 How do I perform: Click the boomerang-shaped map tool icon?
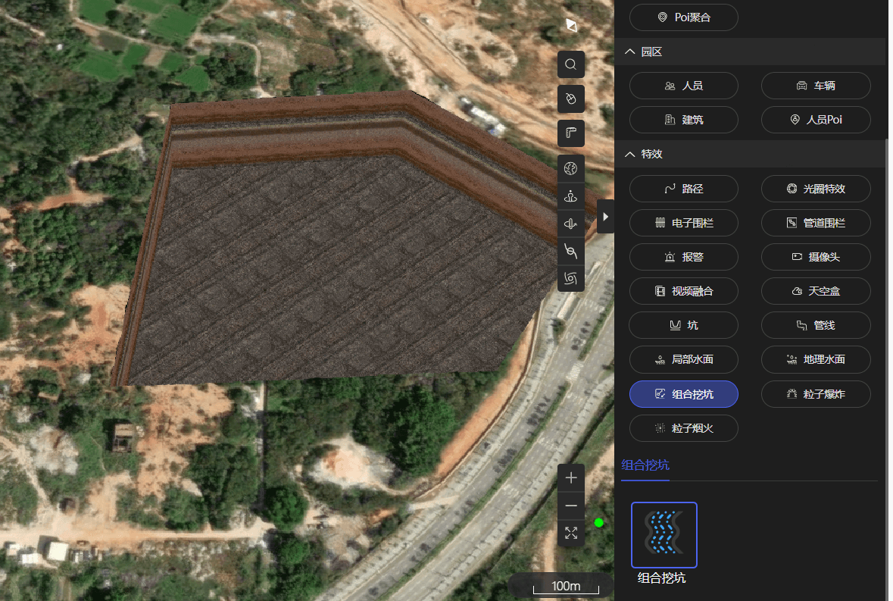pyautogui.click(x=570, y=133)
